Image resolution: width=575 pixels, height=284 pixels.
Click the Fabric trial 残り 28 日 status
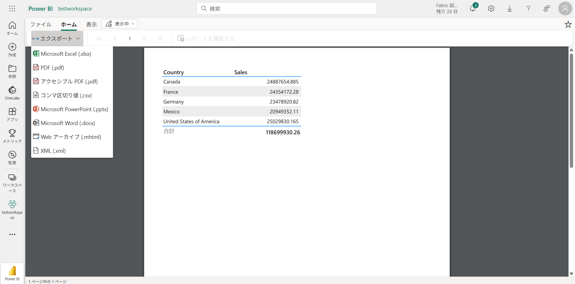coord(447,9)
